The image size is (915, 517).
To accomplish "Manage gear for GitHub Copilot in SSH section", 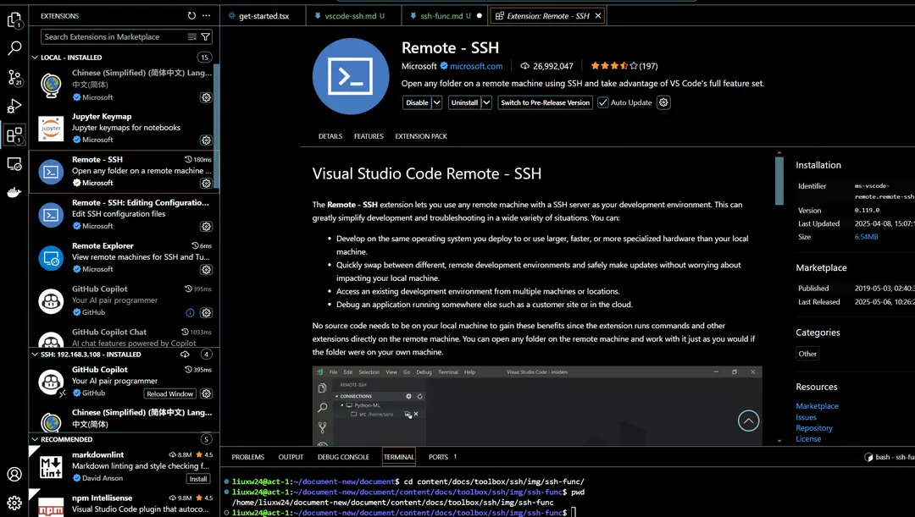I will click(x=206, y=393).
